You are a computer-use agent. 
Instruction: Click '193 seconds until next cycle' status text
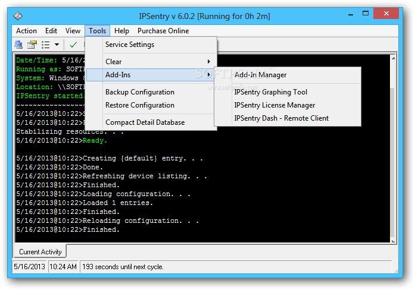click(123, 267)
